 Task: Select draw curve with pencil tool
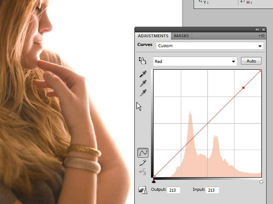pyautogui.click(x=143, y=162)
